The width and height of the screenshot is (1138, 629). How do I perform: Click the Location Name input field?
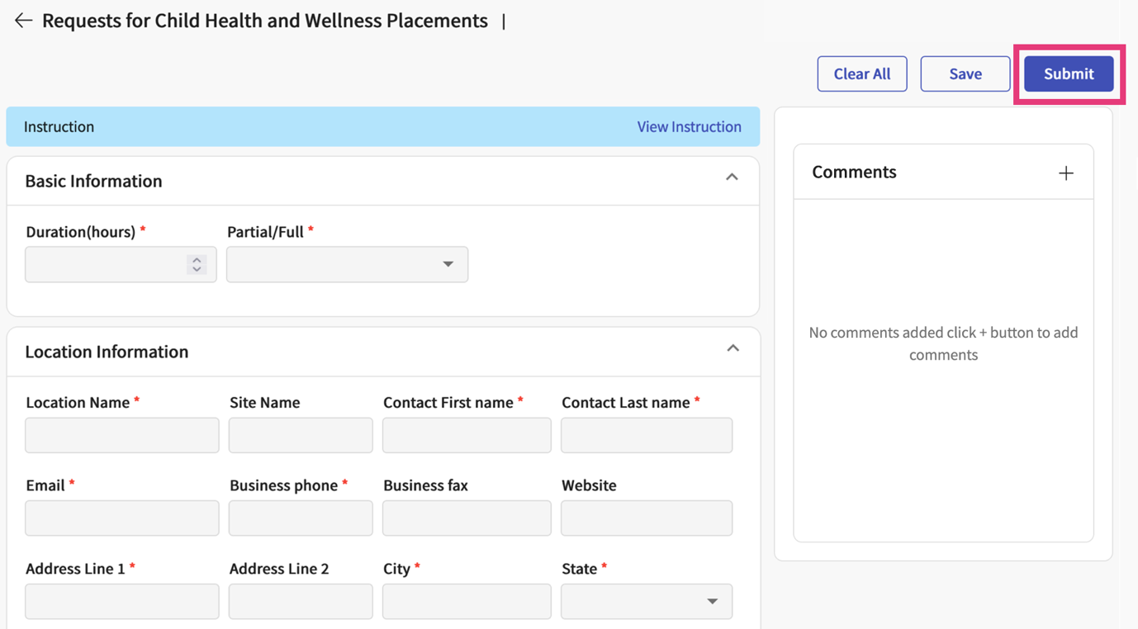pyautogui.click(x=121, y=435)
